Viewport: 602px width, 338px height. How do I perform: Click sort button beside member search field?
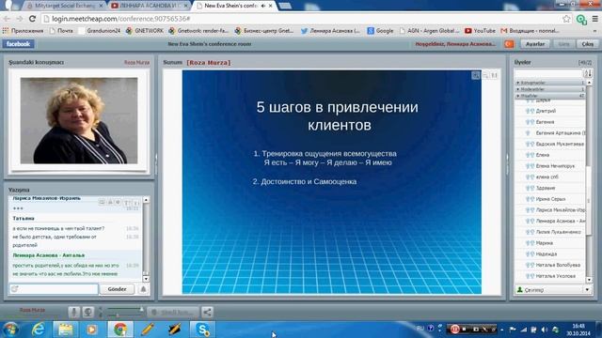pyautogui.click(x=588, y=73)
